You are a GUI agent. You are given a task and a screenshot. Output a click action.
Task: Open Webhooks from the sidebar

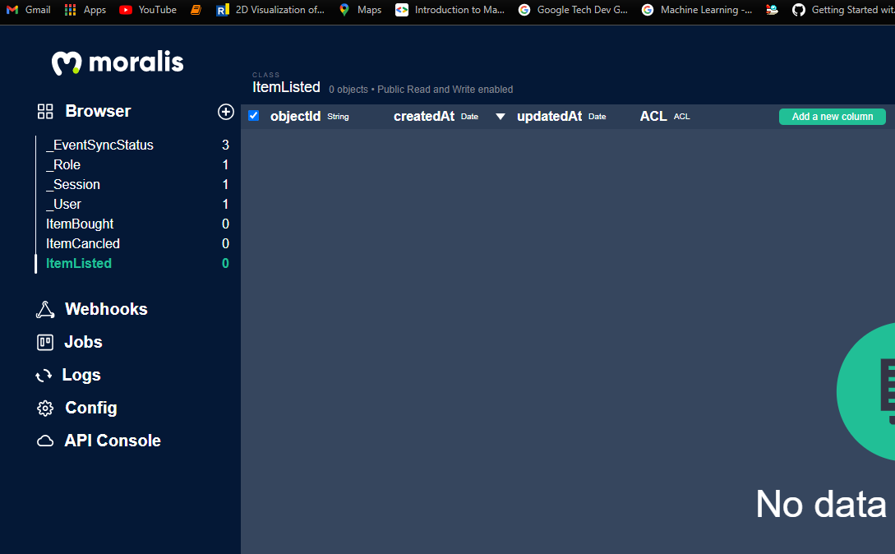point(106,309)
